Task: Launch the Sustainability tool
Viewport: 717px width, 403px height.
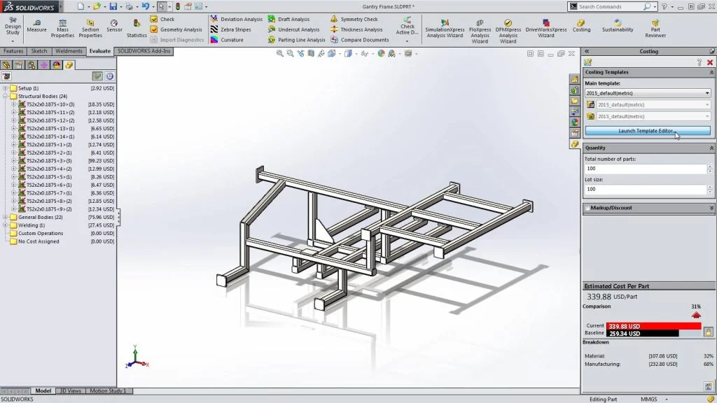Action: point(617,27)
